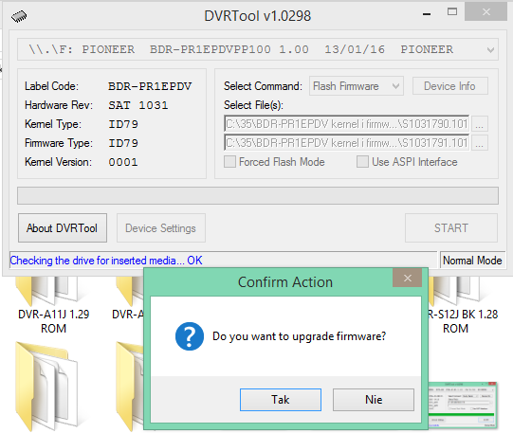Click the Kernel Version value 0001
The width and height of the screenshot is (513, 433).
tap(123, 162)
